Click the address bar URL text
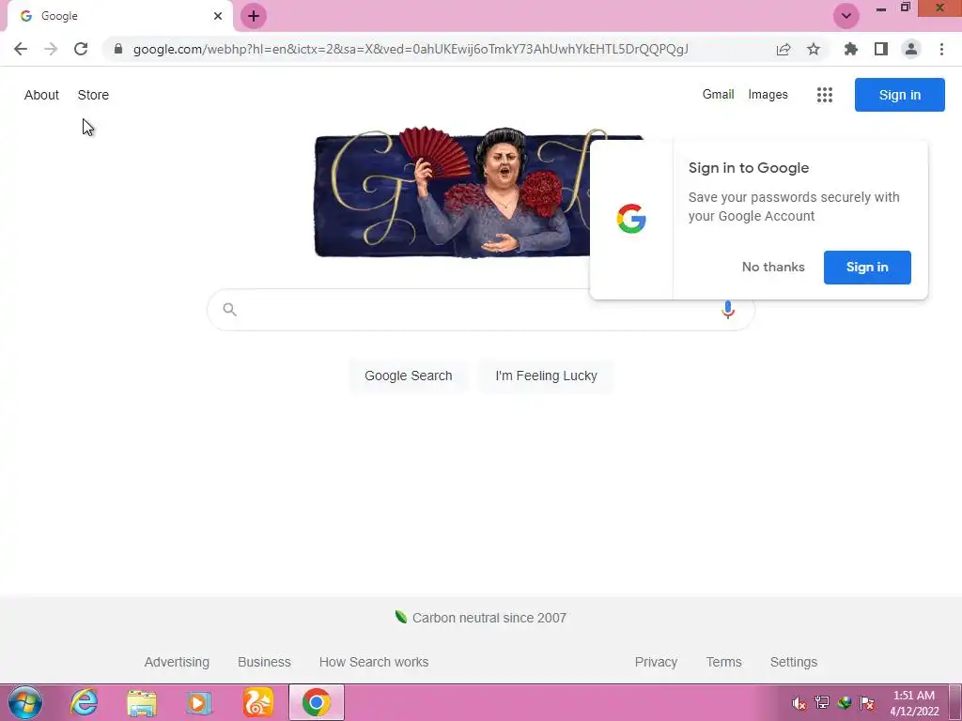 [411, 49]
